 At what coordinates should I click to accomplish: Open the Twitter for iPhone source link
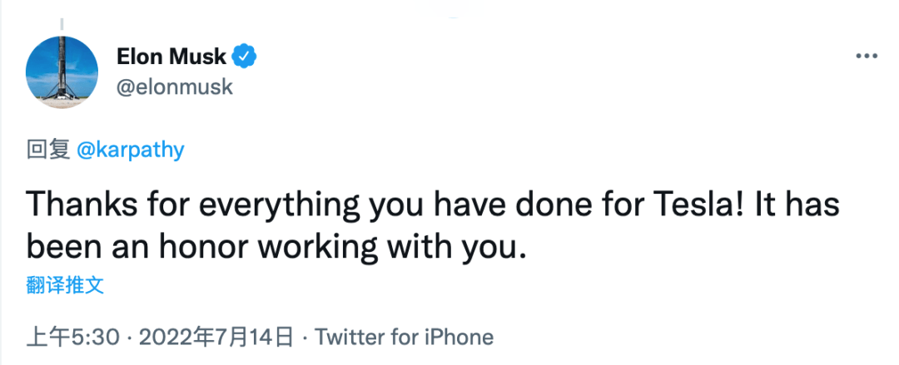405,337
